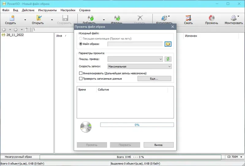Click the Всего 0 Мб capacity bar
The height and width of the screenshot is (166, 245).
[130, 157]
